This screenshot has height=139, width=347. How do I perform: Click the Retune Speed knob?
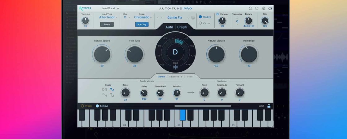click(x=102, y=54)
